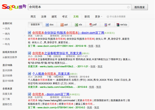This screenshot has width=155, height=110.
Task: Switch to the 新闻 tab
Action: 87,17
